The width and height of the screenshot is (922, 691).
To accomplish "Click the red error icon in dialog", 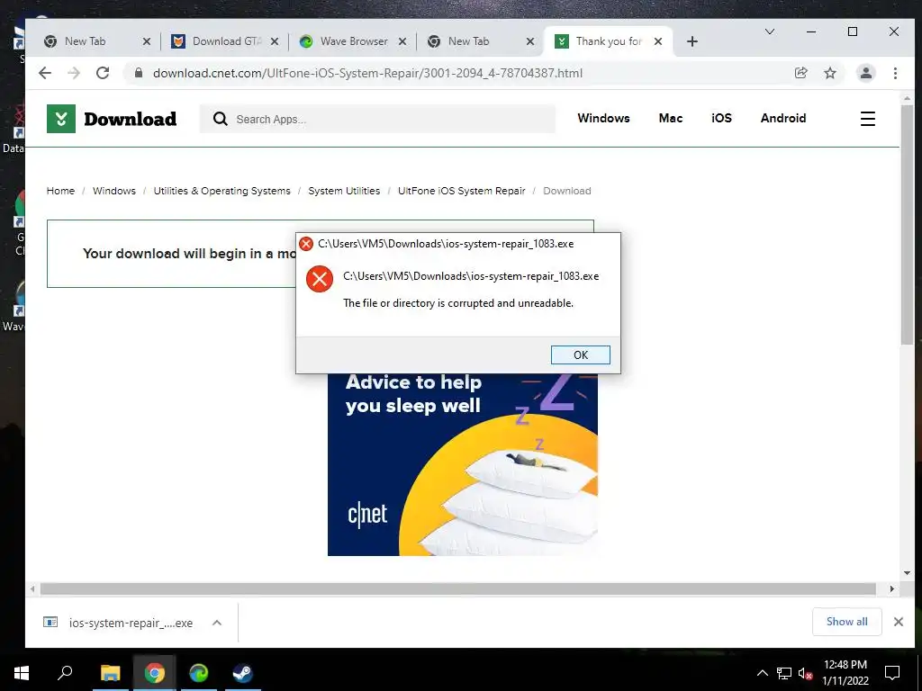I will (x=320, y=279).
